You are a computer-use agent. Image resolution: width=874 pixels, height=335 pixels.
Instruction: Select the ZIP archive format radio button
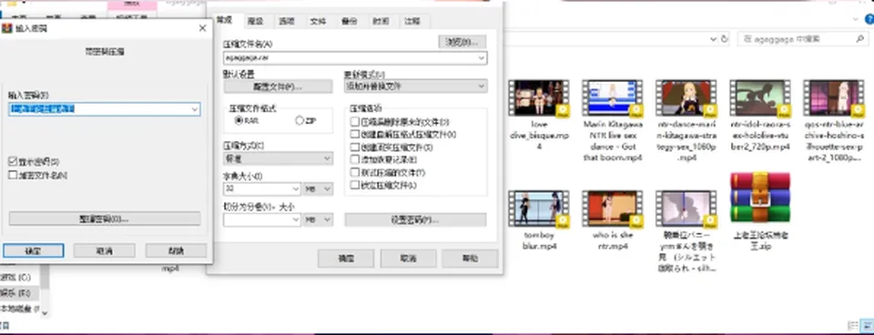[x=300, y=120]
